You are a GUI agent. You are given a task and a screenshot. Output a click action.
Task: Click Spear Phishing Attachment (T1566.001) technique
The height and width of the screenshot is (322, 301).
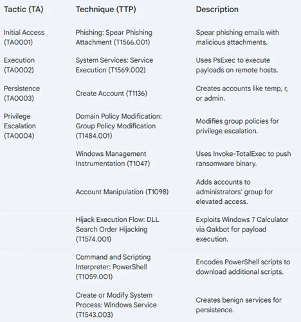(x=114, y=37)
